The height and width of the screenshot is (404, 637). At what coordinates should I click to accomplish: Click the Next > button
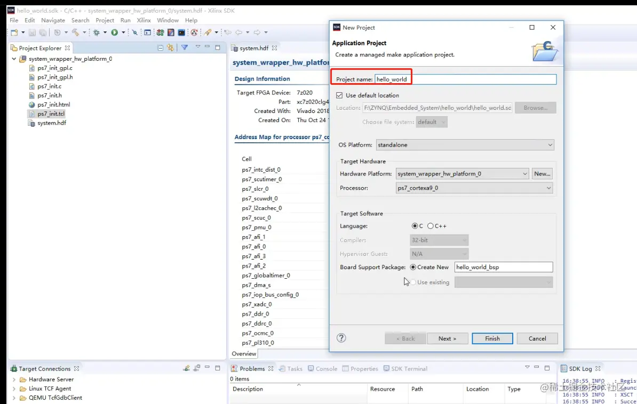[x=447, y=338]
